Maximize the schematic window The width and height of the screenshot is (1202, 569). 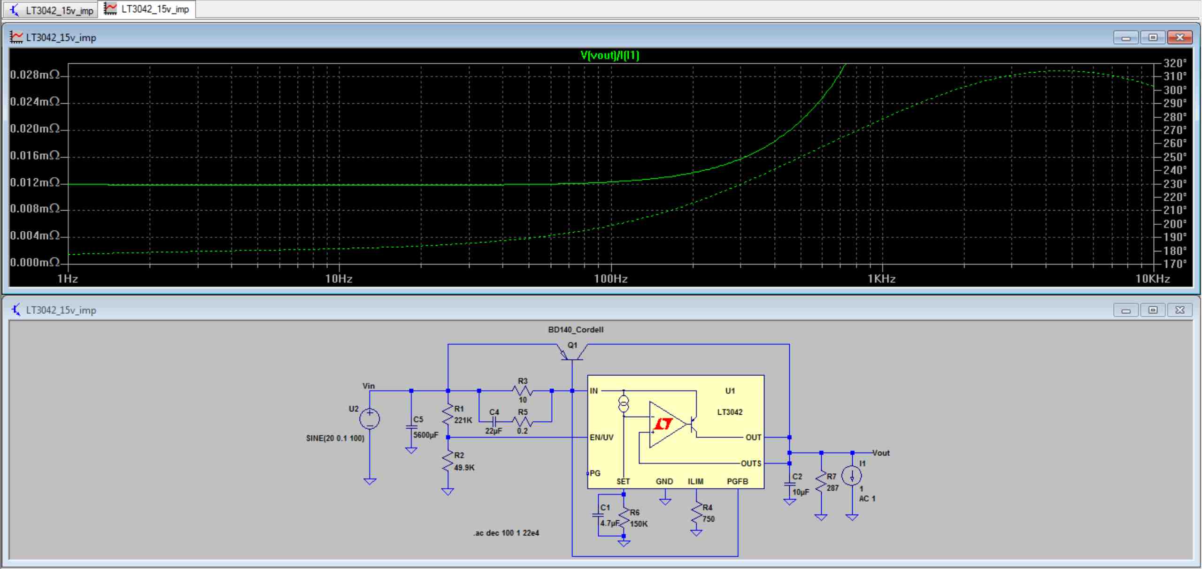click(1153, 310)
